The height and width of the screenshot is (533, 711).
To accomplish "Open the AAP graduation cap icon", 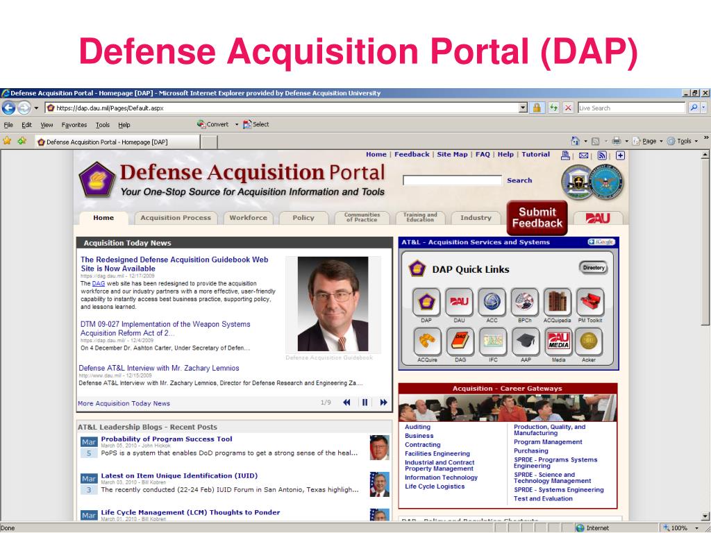I will click(x=526, y=341).
